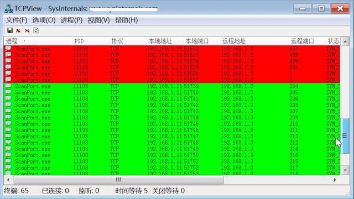Click the 终端: 65 status bar entry
354x199 pixels.
coord(16,191)
